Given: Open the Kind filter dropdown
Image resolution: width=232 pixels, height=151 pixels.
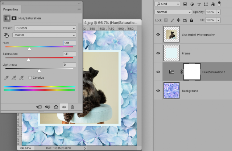Looking at the screenshot, I should coord(167,4).
